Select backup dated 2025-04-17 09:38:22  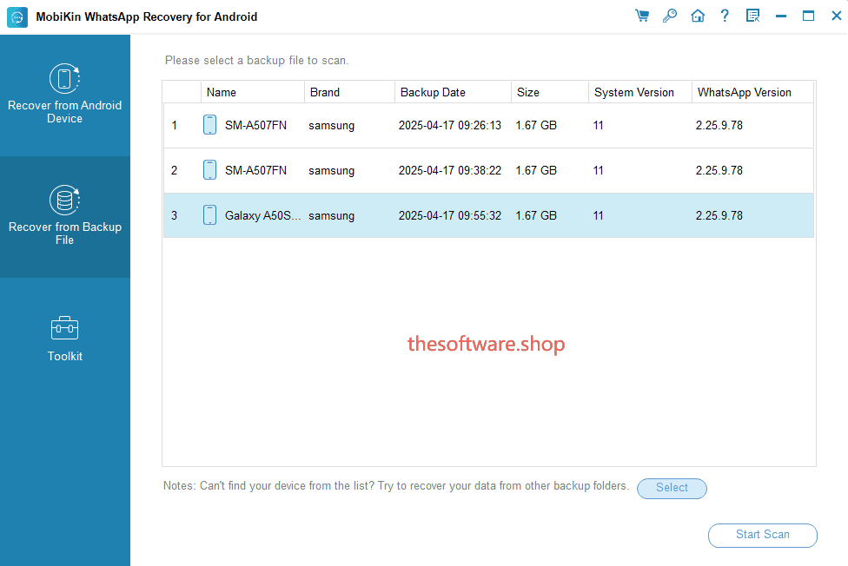tap(488, 171)
